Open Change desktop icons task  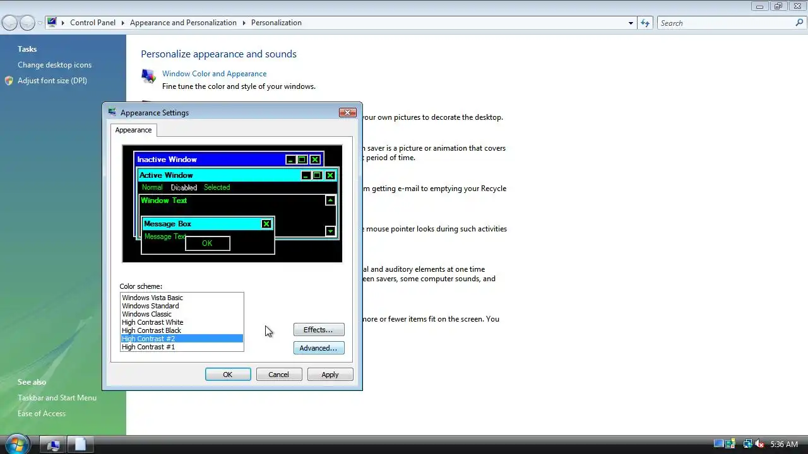54,65
